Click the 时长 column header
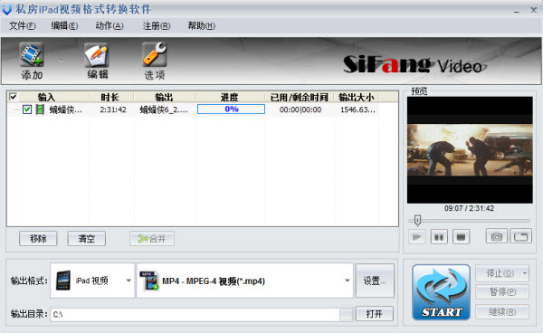The height and width of the screenshot is (333, 543). 110,97
